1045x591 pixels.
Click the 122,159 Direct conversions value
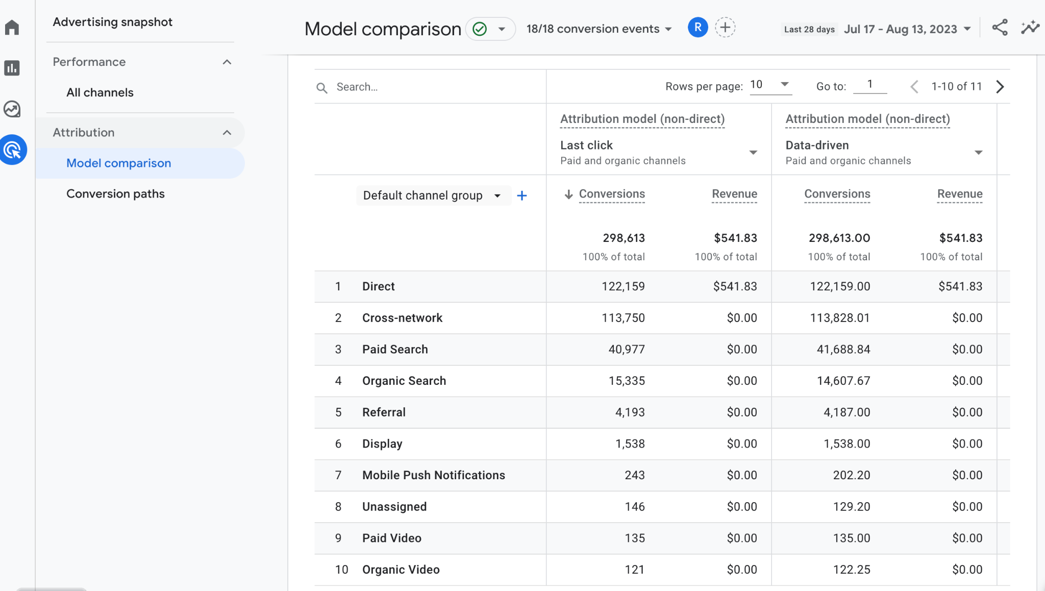(623, 286)
